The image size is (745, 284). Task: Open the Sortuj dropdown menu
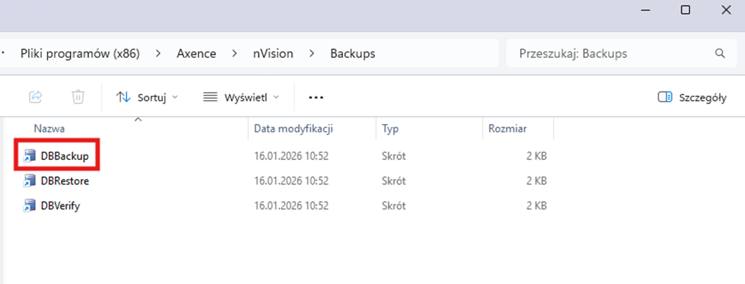coord(147,98)
